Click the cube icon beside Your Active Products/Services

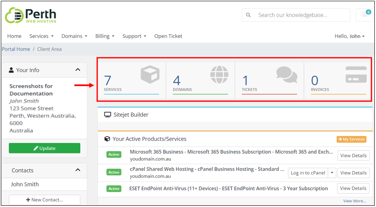107,139
